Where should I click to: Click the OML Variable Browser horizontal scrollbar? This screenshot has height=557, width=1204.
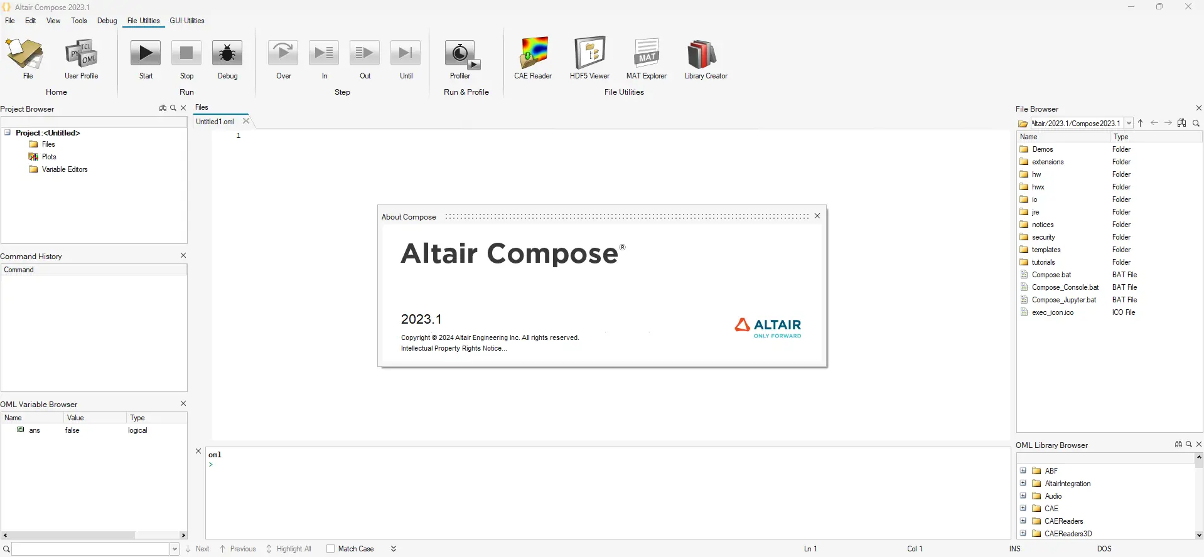pos(94,535)
